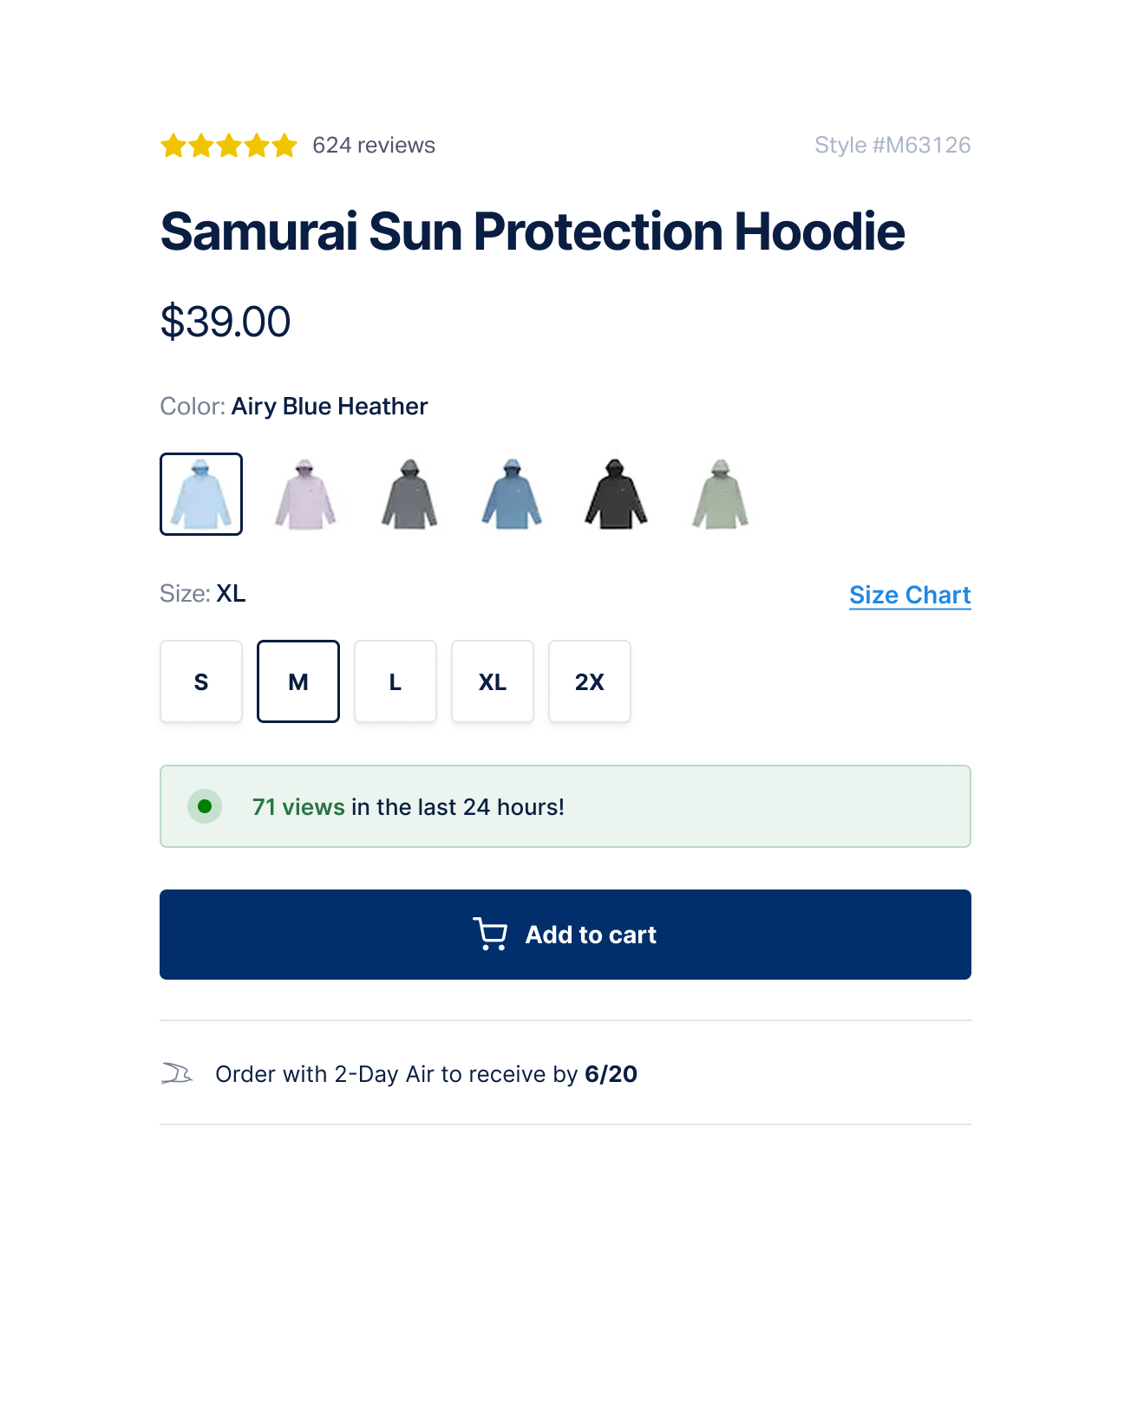Click the middle star in the rating row

point(228,145)
